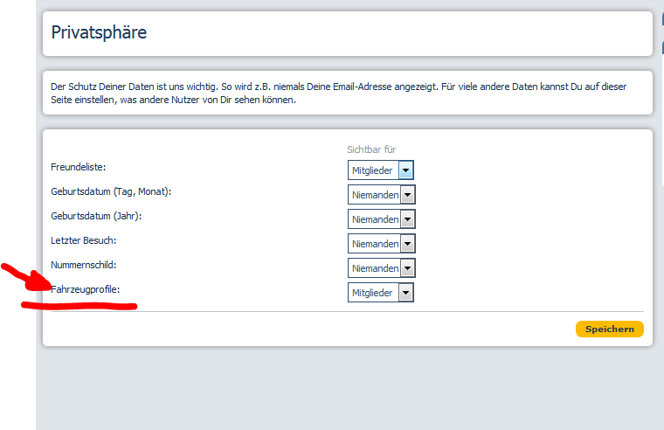This screenshot has width=664, height=430.
Task: Click the 'Letzter Besuch' label
Action: (x=84, y=239)
